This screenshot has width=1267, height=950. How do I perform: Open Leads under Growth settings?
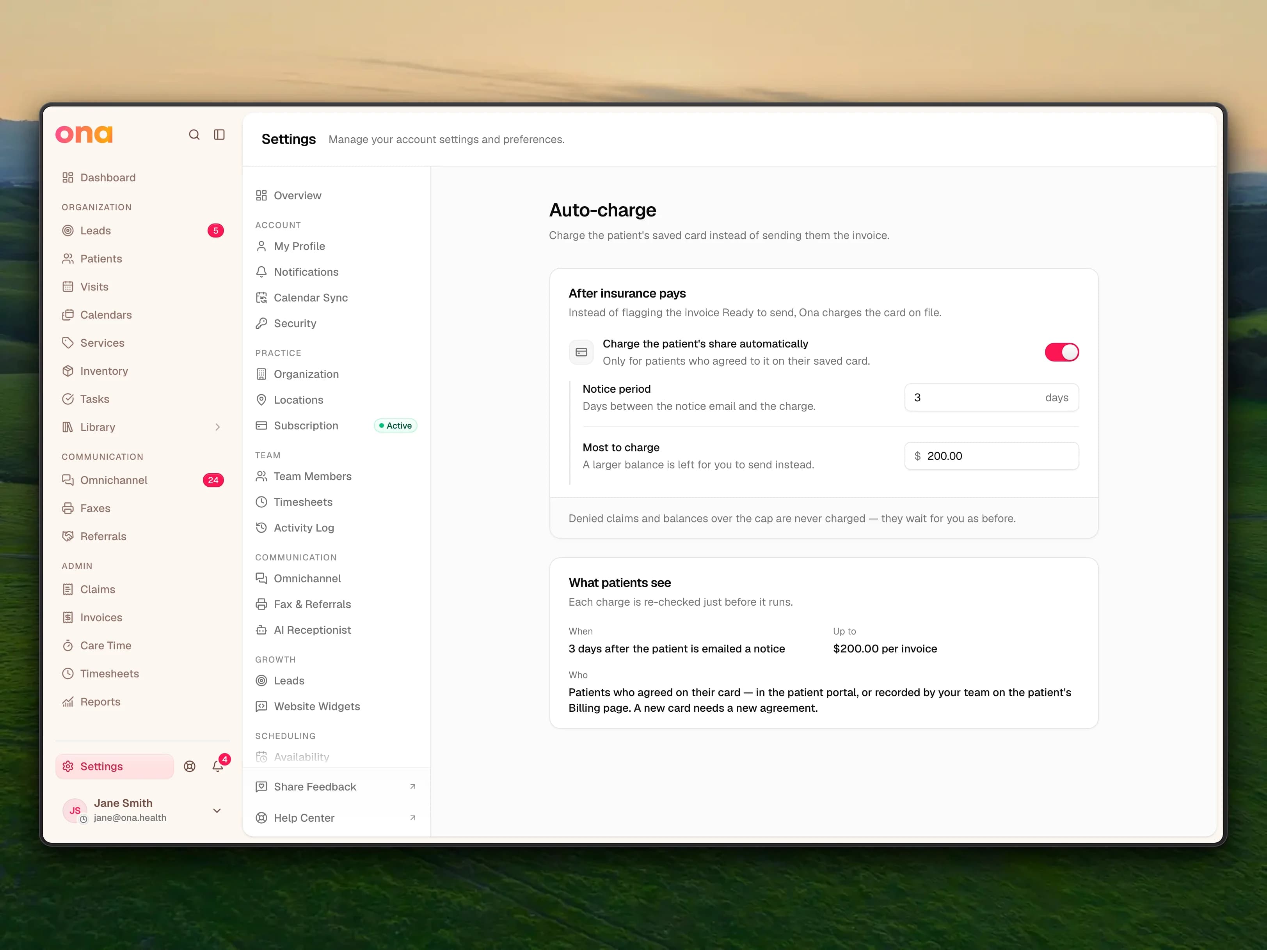click(336, 681)
